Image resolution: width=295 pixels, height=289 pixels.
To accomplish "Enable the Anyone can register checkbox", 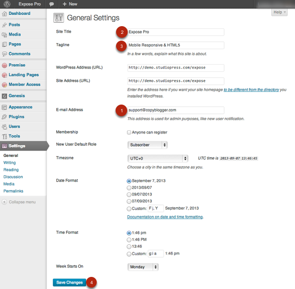I will (x=129, y=132).
